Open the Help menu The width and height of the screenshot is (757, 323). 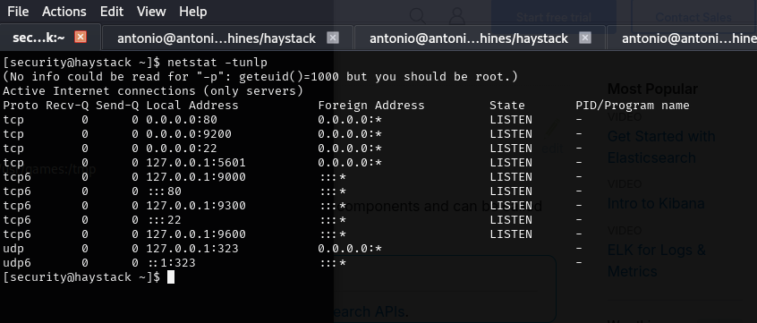point(193,12)
